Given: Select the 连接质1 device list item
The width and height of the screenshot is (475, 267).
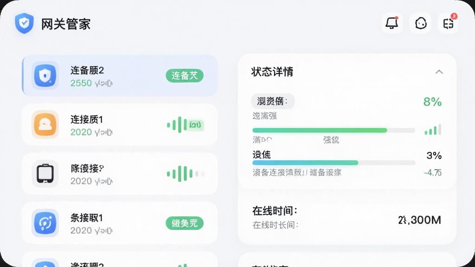Looking at the screenshot, I should 120,125.
